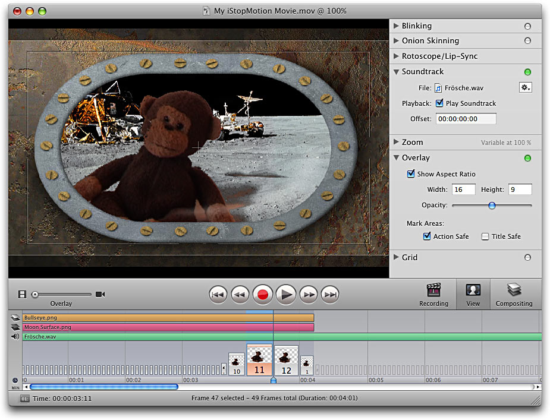
Task: Expand the Blinking section
Action: click(396, 26)
